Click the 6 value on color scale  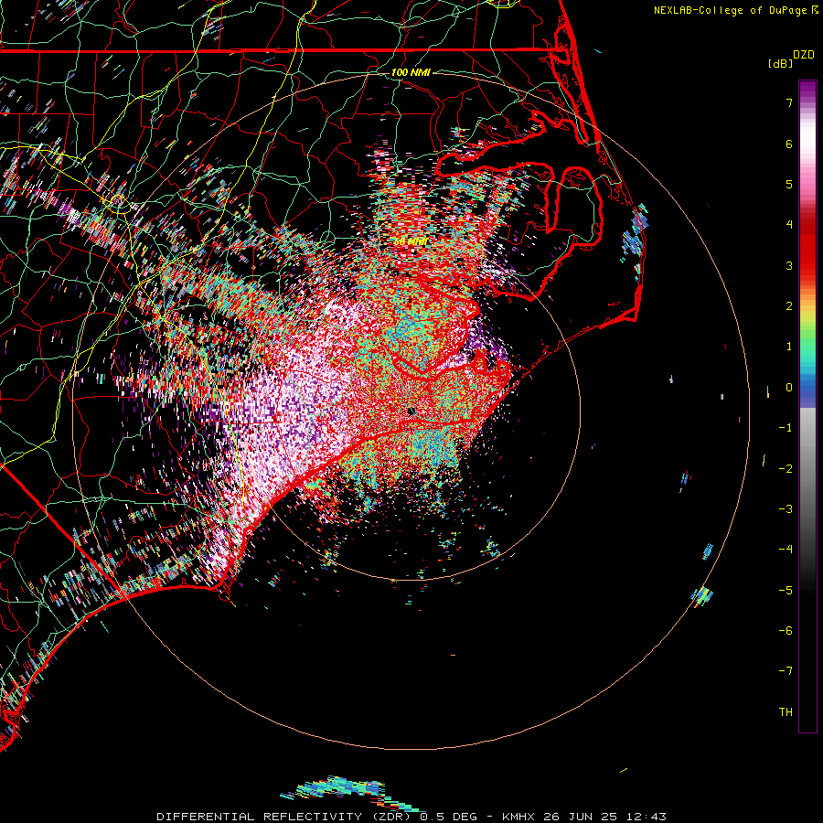(789, 144)
